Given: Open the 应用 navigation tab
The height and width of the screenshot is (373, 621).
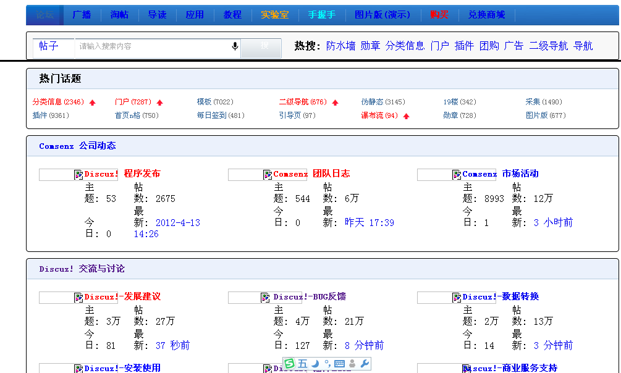Looking at the screenshot, I should (195, 15).
